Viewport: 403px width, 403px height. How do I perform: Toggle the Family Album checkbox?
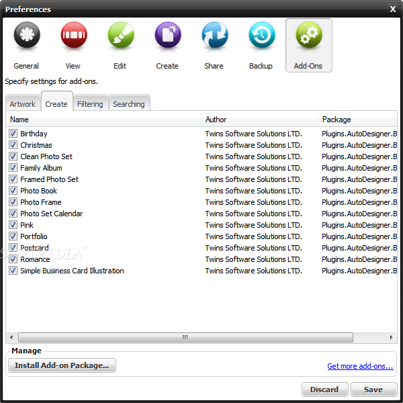point(13,168)
